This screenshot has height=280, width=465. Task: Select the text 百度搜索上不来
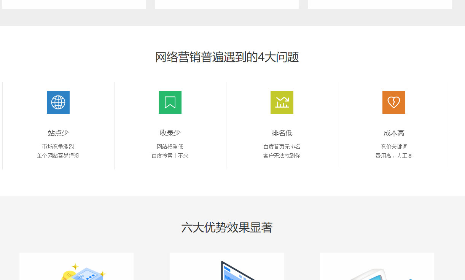tap(170, 156)
